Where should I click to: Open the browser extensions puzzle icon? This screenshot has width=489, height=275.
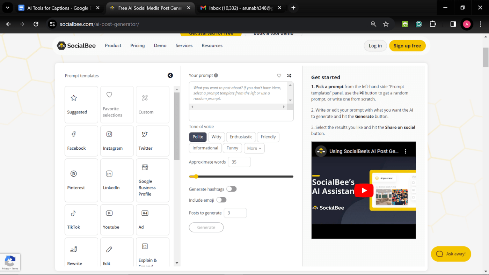pos(433,24)
